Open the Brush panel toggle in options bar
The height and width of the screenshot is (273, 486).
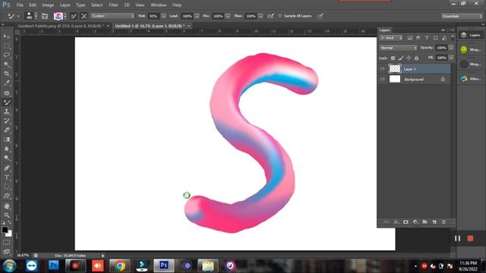point(45,16)
